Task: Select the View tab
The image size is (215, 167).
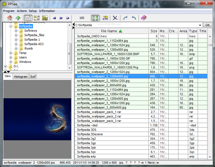Action: tap(8, 76)
